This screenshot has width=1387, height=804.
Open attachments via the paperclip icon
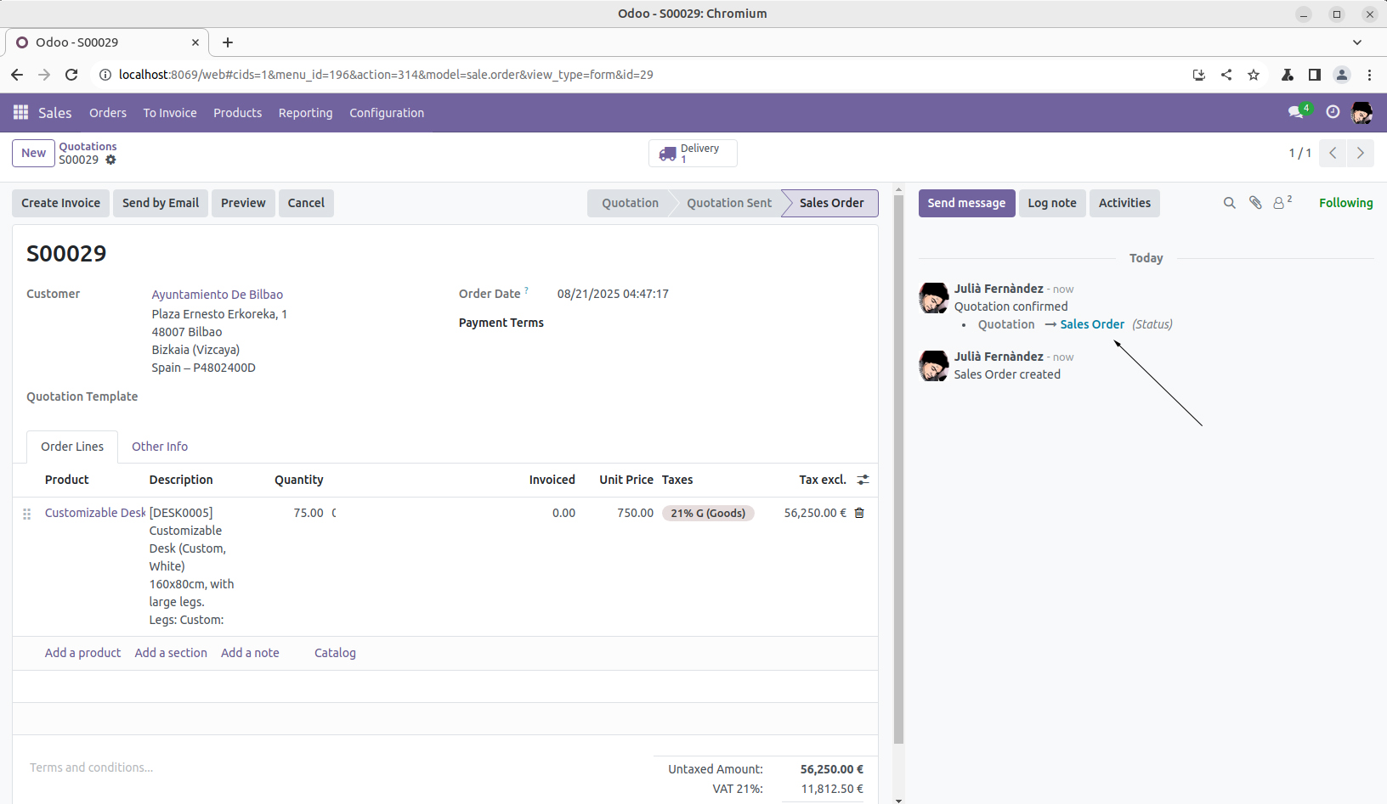1255,203
